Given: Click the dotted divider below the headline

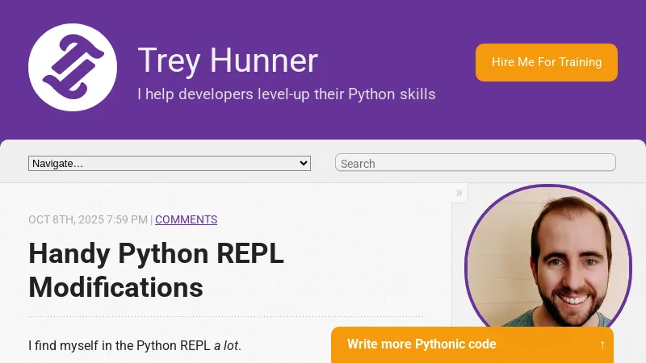Looking at the screenshot, I should [x=226, y=316].
